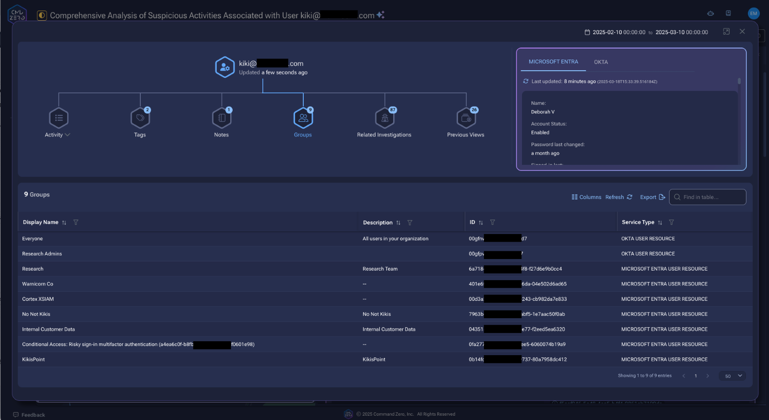Open the Notes node icon

(222, 118)
